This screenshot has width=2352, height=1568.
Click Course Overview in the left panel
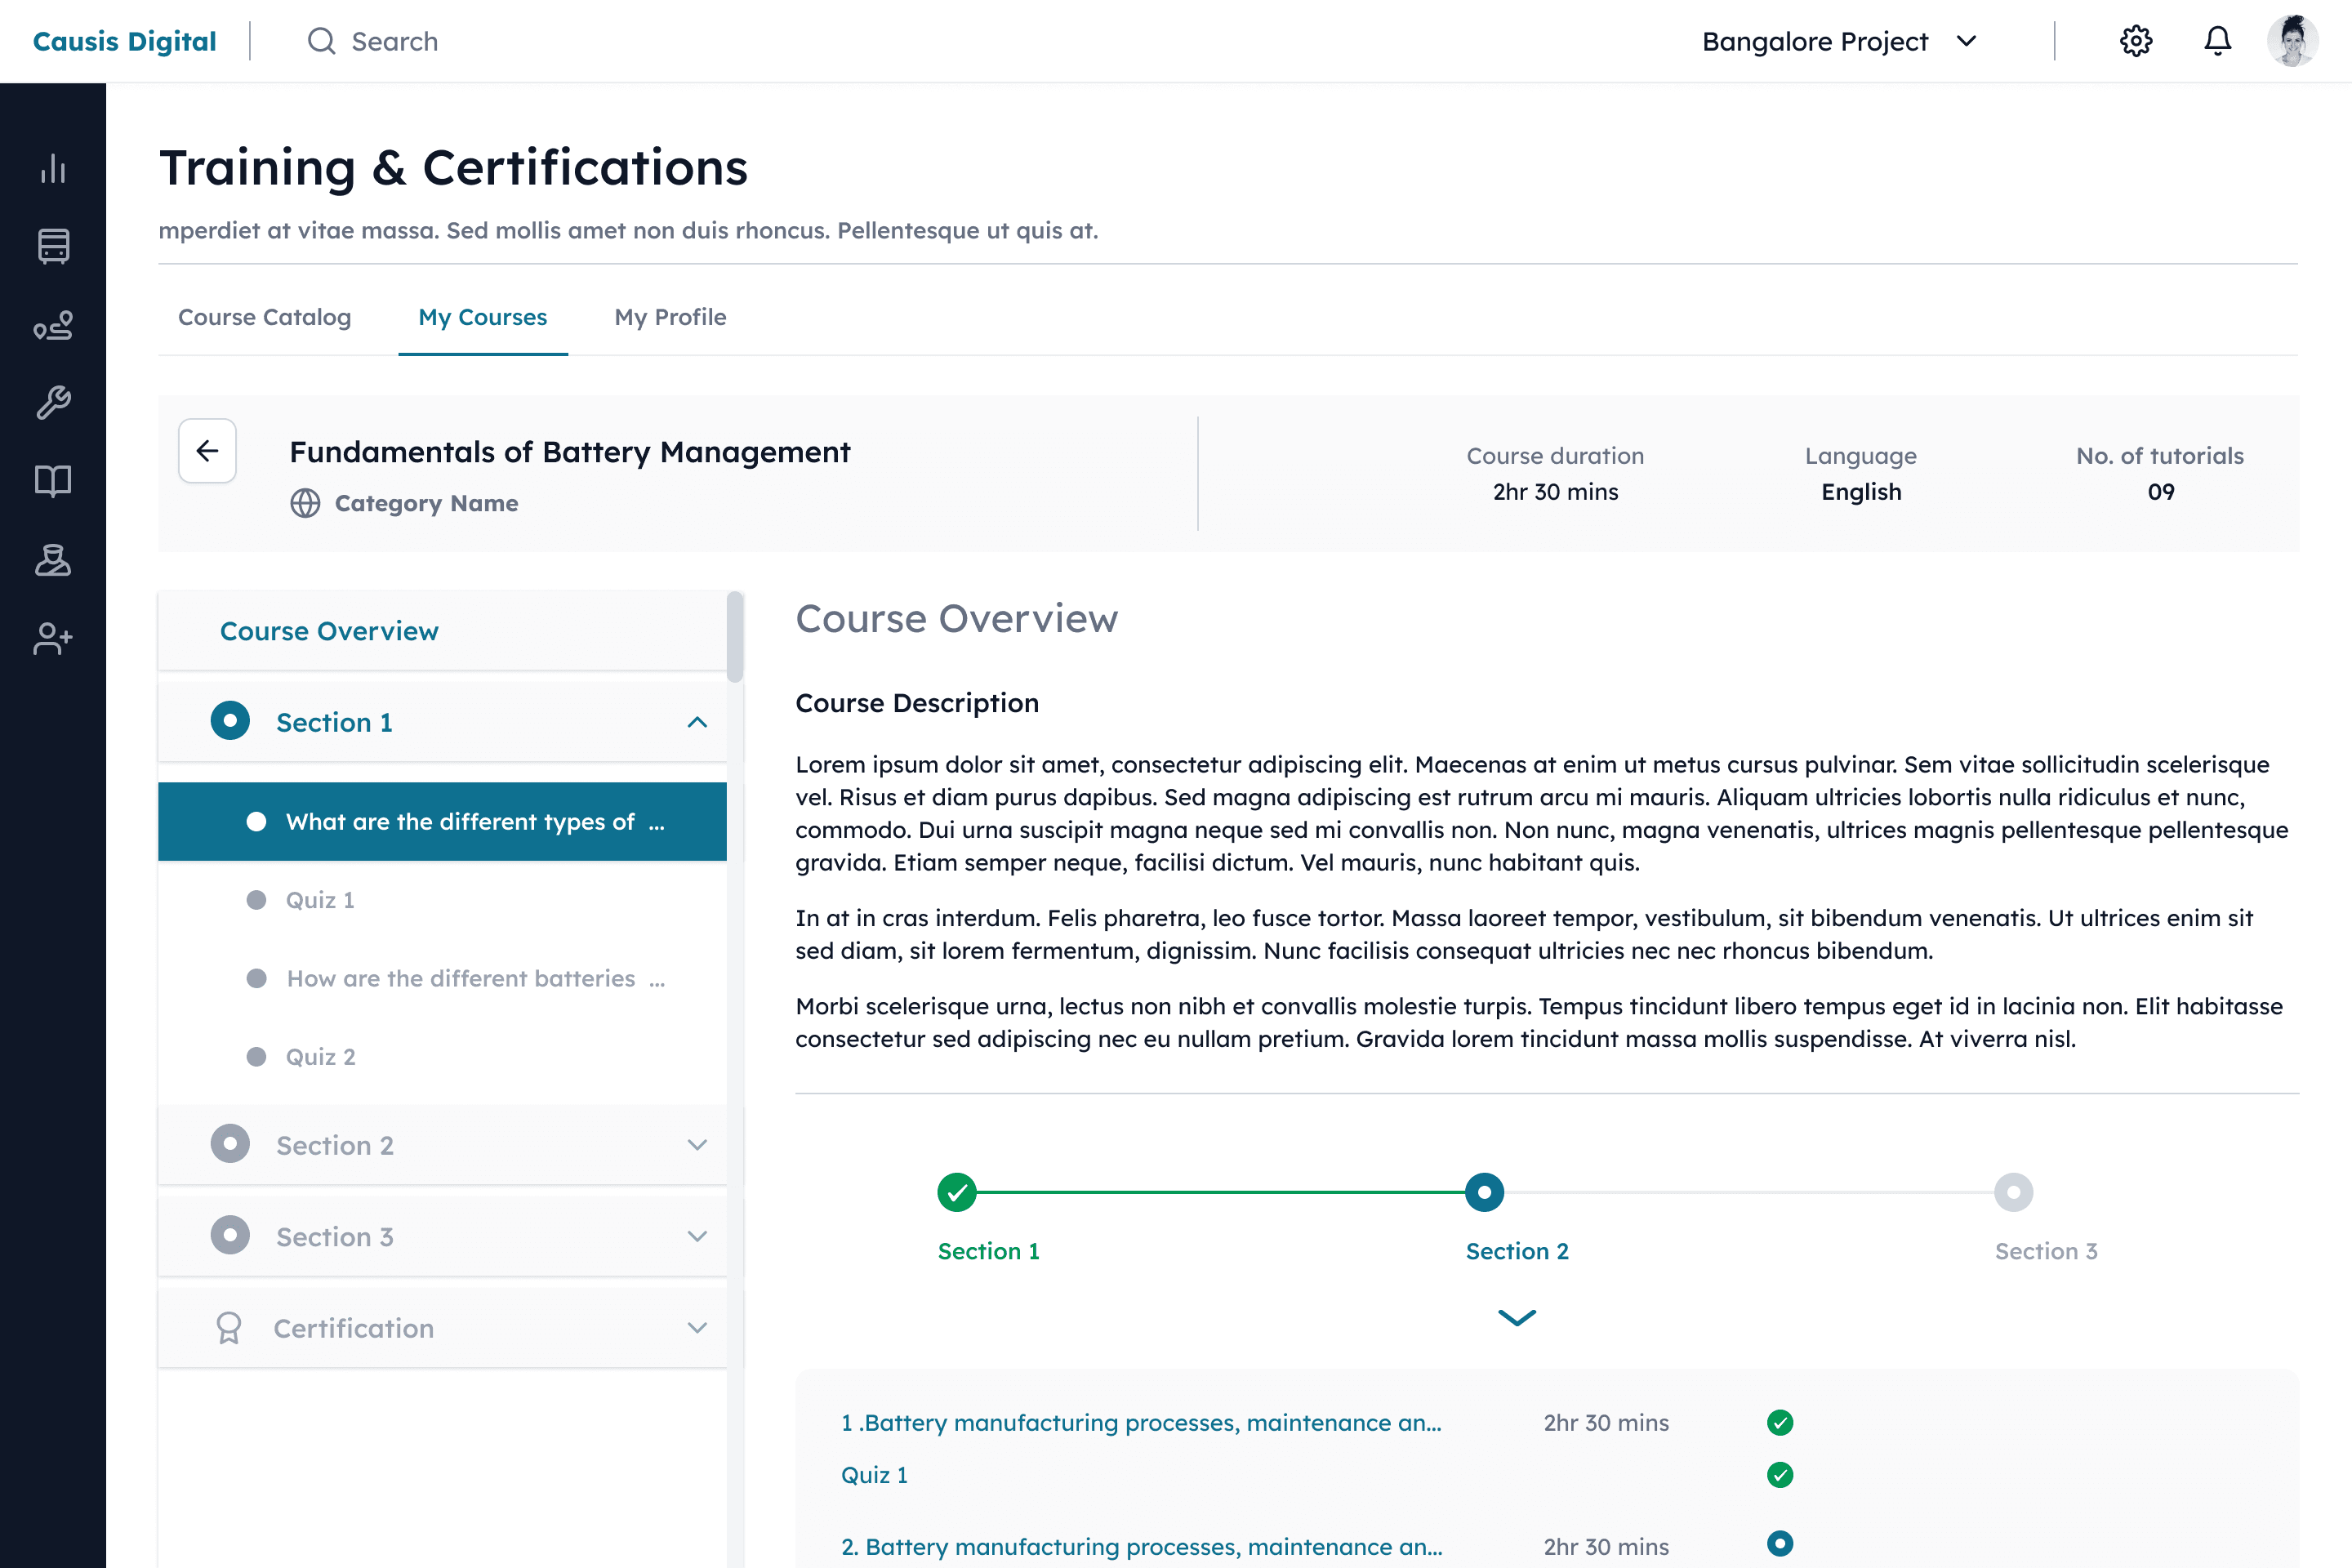click(329, 631)
